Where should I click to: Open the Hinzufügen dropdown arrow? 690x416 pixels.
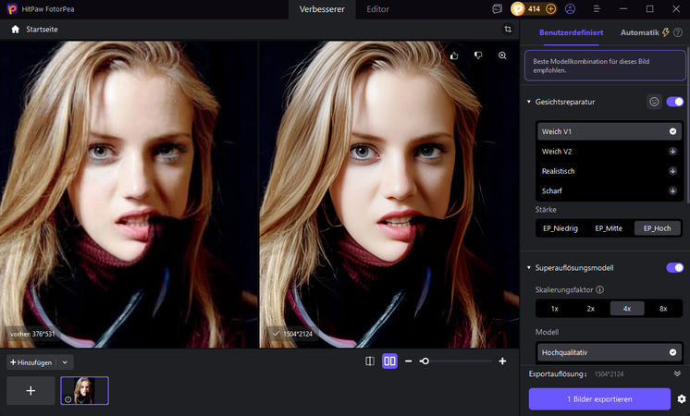[65, 362]
